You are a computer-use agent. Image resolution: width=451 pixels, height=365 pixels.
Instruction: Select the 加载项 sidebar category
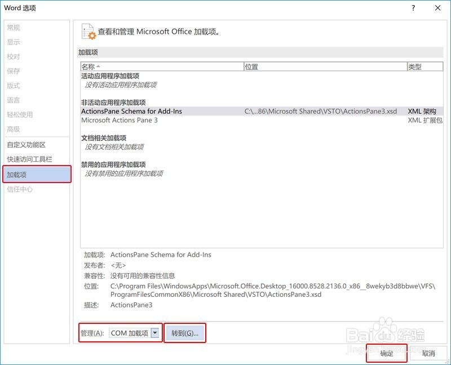pos(37,174)
